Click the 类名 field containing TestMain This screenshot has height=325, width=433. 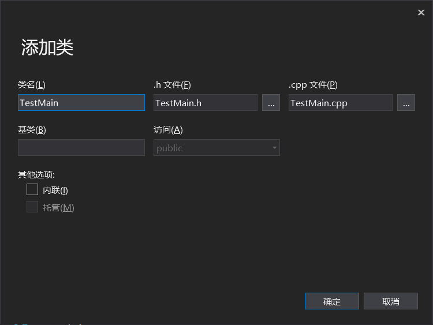[81, 103]
